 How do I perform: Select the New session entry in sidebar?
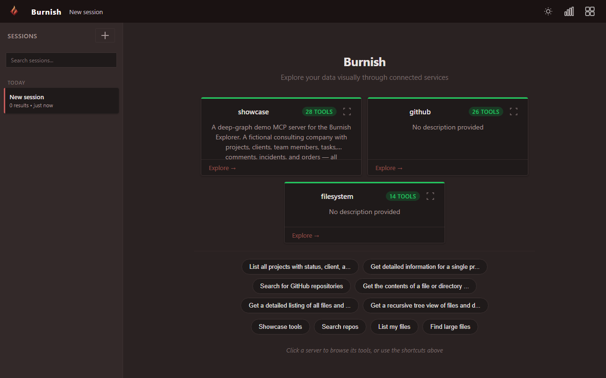point(62,101)
